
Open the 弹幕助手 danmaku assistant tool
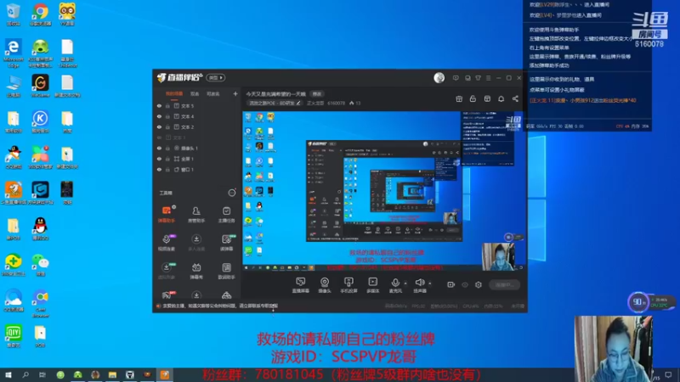[x=166, y=215]
